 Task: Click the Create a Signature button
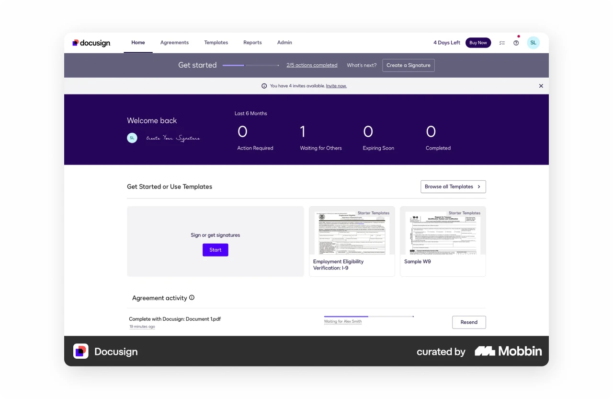click(409, 65)
